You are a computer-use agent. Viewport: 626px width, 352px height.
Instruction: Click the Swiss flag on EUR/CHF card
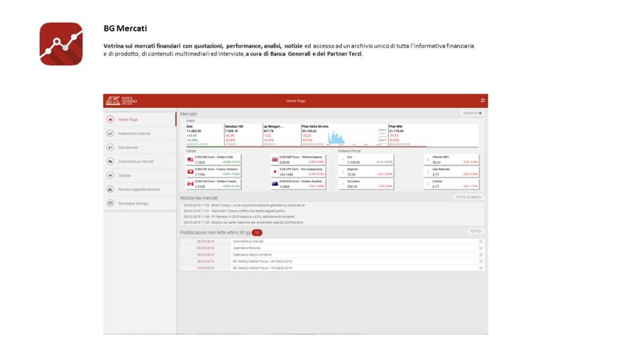point(191,172)
